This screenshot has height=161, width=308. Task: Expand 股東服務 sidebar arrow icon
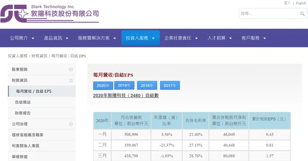coord(71,69)
